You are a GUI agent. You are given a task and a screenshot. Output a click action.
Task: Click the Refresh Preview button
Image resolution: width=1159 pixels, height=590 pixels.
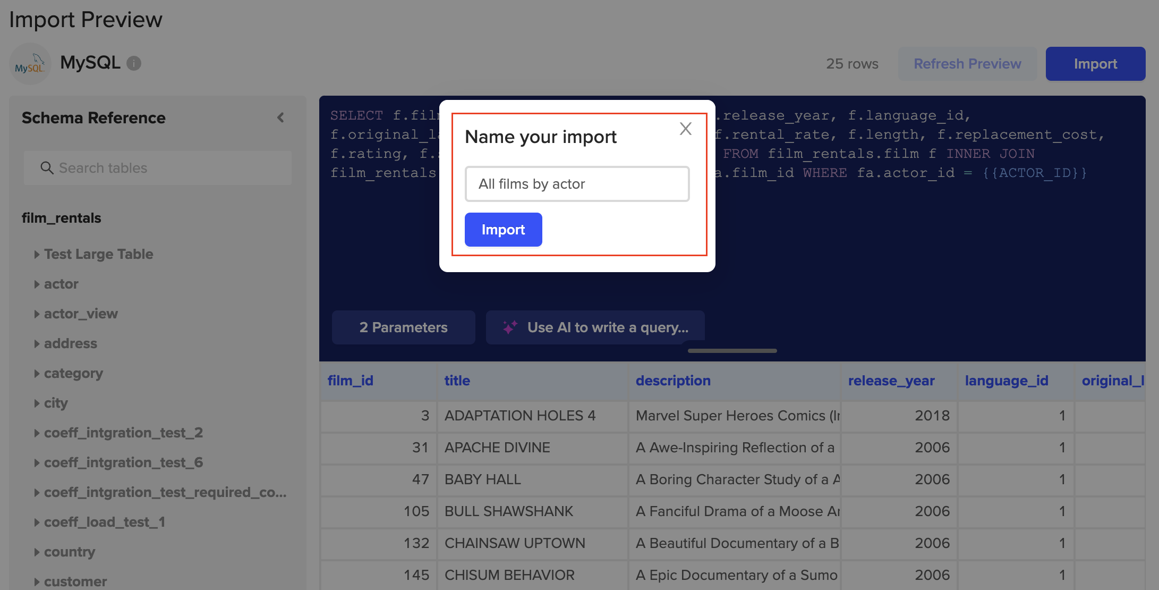click(967, 64)
